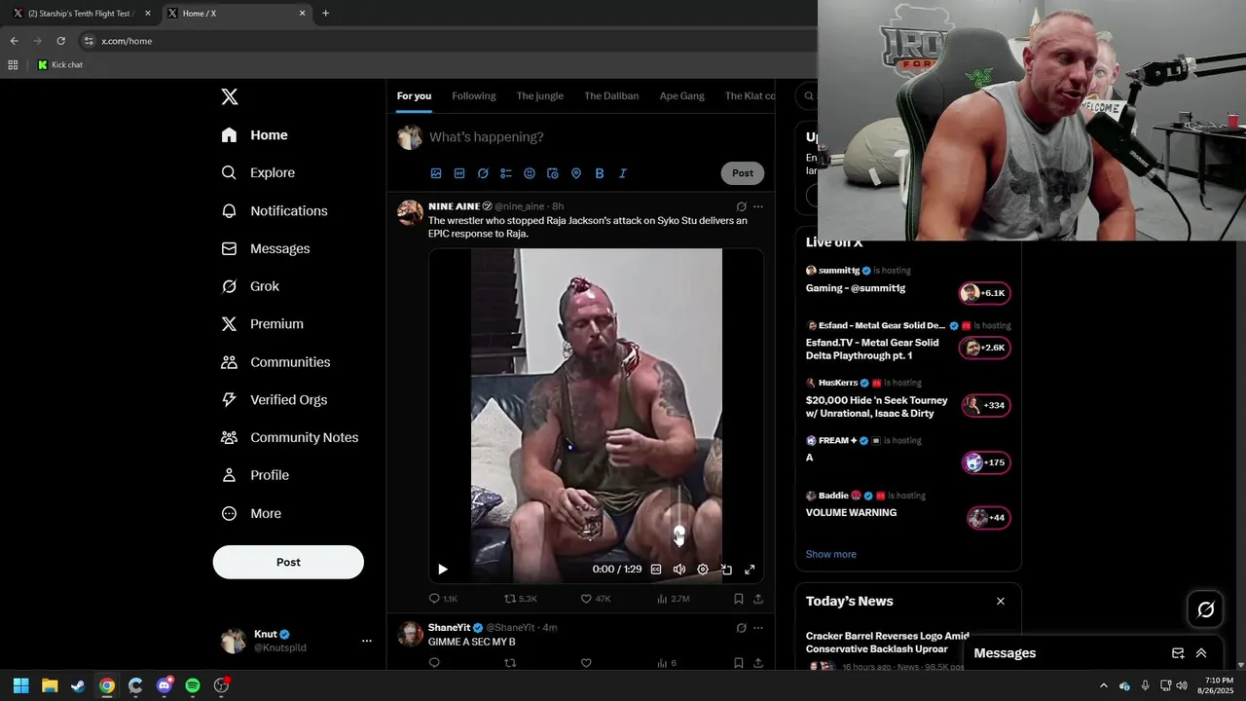Open Grok in the sidebar
Screen dimensions: 1246x701
pyautogui.click(x=250, y=286)
